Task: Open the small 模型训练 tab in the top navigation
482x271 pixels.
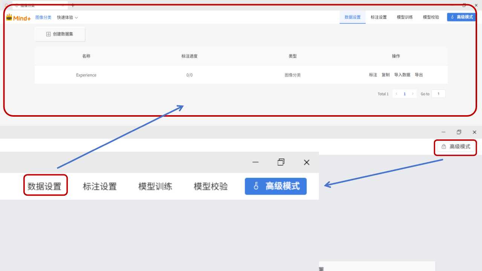Action: coord(405,17)
